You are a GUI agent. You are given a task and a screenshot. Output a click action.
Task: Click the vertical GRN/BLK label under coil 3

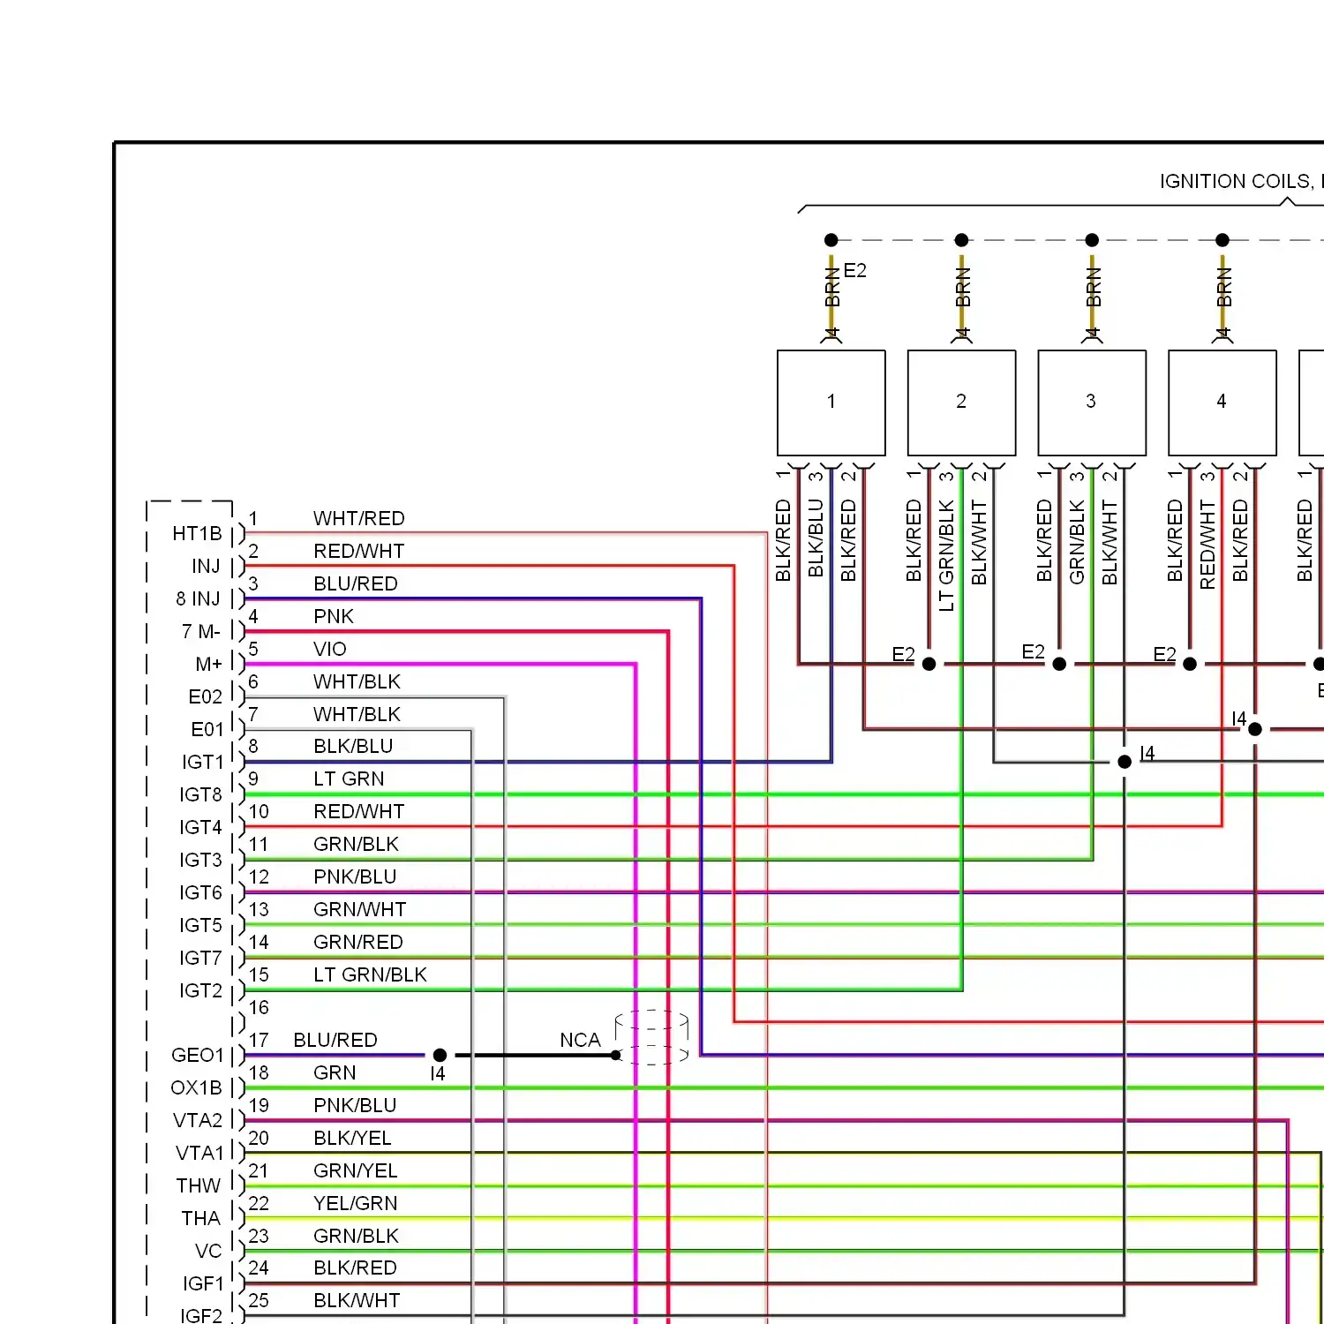coord(1077,542)
